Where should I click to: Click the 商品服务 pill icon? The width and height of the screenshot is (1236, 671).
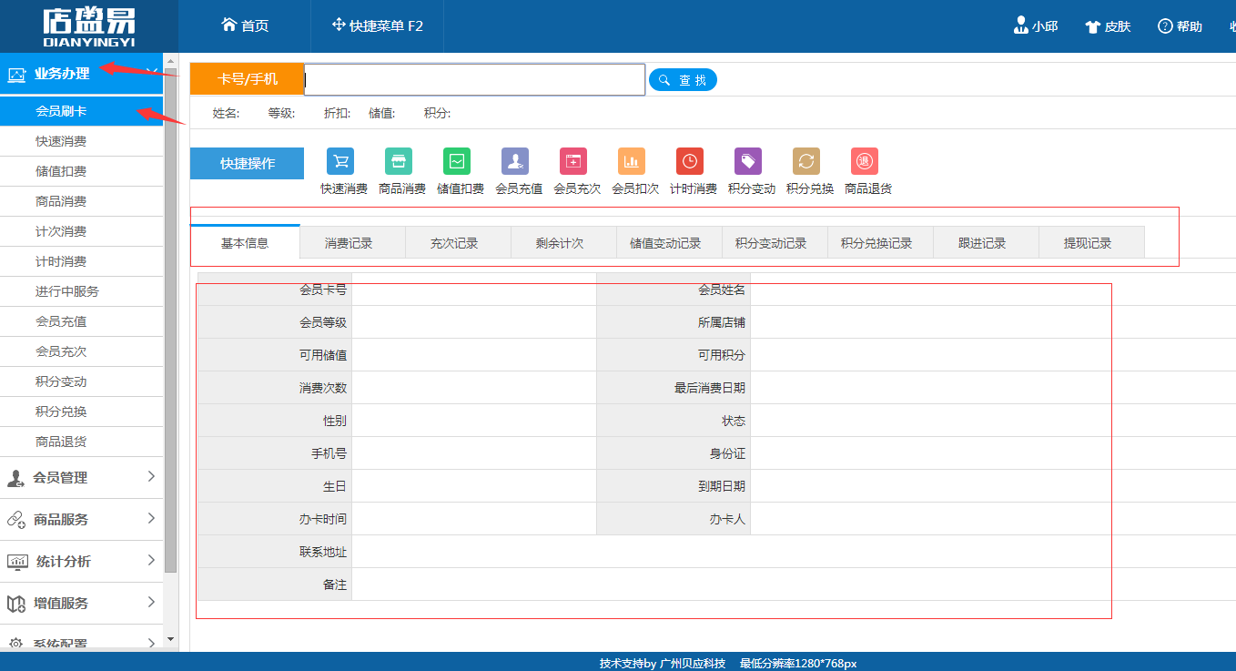coord(15,520)
